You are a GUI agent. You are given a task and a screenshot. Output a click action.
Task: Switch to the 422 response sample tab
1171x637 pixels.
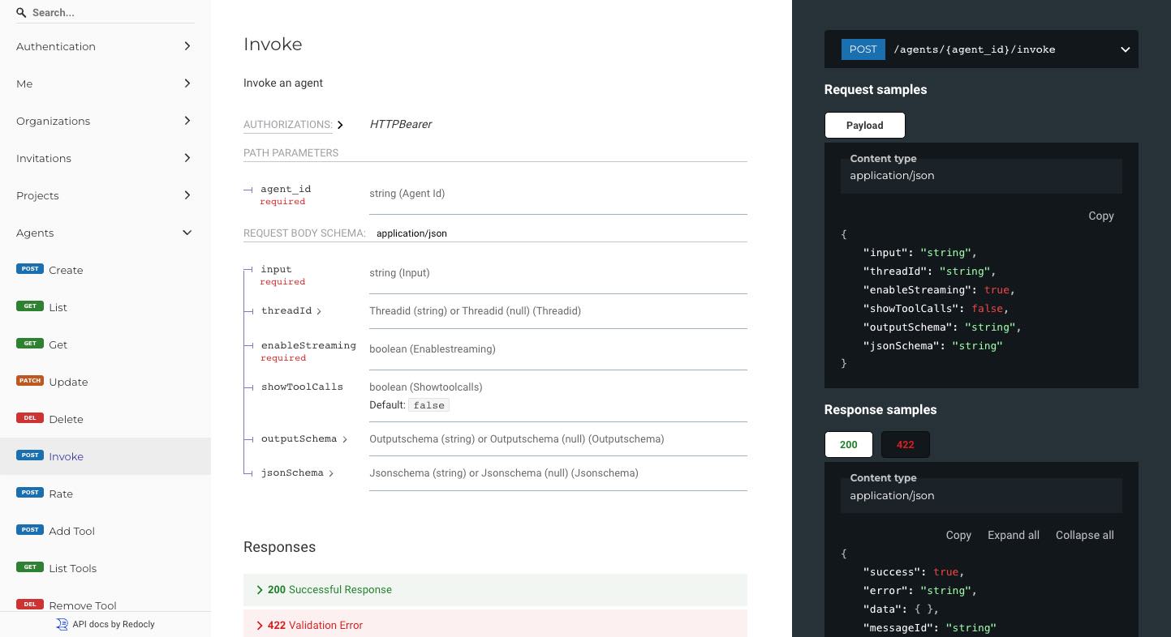click(905, 444)
